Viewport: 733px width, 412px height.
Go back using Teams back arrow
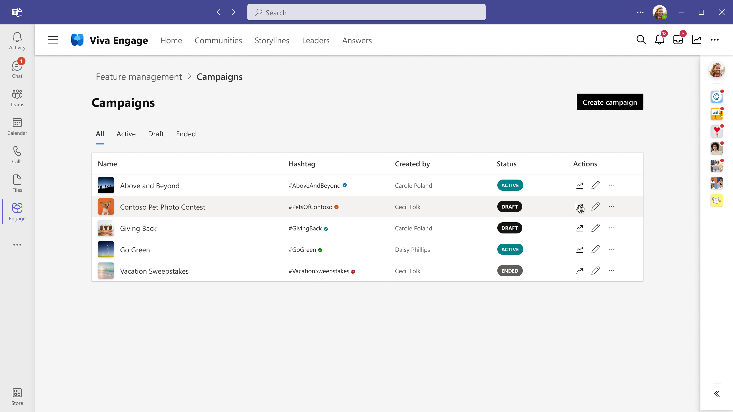point(219,12)
